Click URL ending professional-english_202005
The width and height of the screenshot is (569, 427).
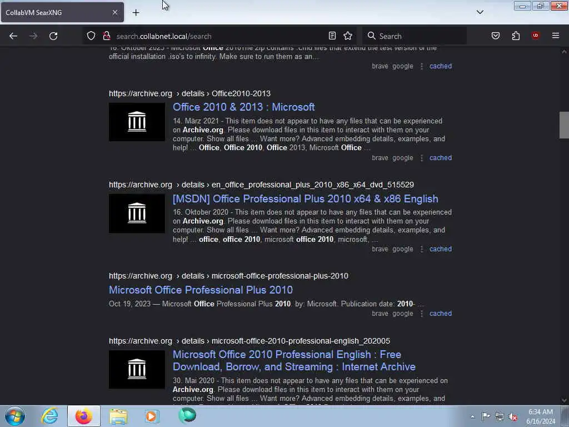(x=249, y=341)
